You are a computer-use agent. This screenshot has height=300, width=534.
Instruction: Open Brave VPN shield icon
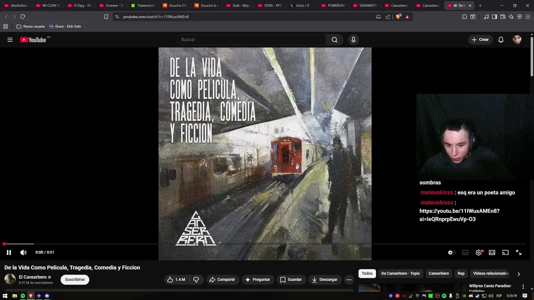click(519, 17)
